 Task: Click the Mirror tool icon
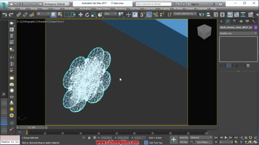point(202,14)
